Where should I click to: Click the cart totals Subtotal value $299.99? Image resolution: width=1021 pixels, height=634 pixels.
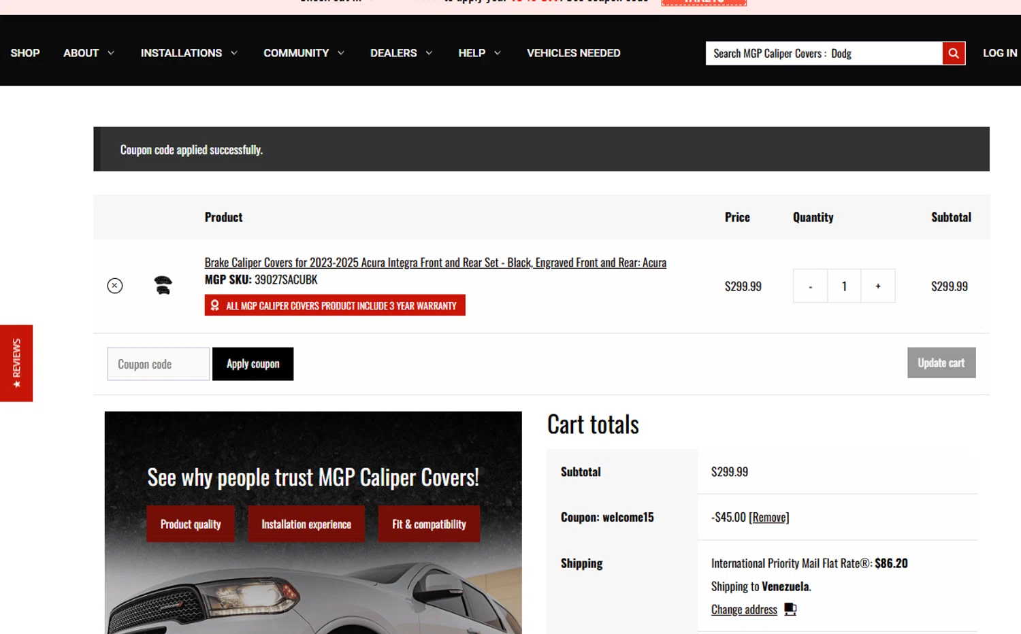[730, 471]
